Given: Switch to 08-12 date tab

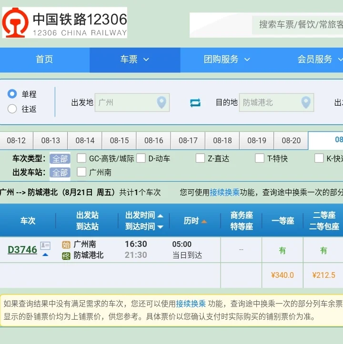Looking at the screenshot, I should (x=16, y=140).
